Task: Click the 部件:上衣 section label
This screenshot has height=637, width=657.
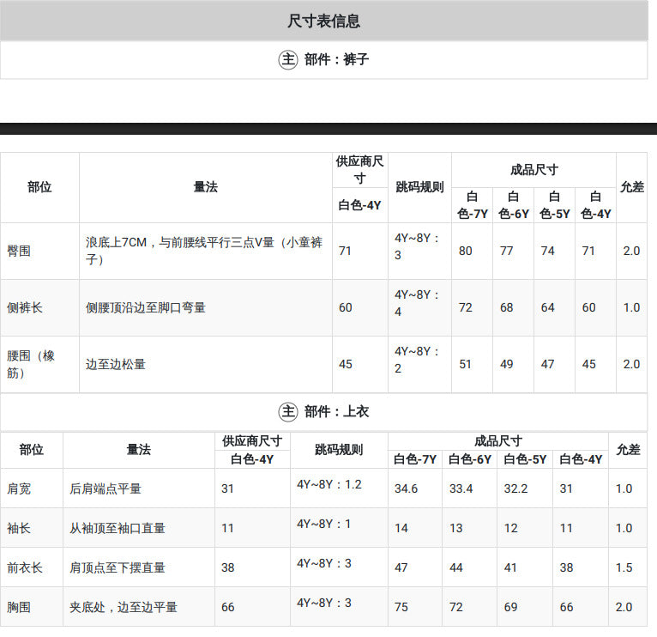Action: pos(336,412)
